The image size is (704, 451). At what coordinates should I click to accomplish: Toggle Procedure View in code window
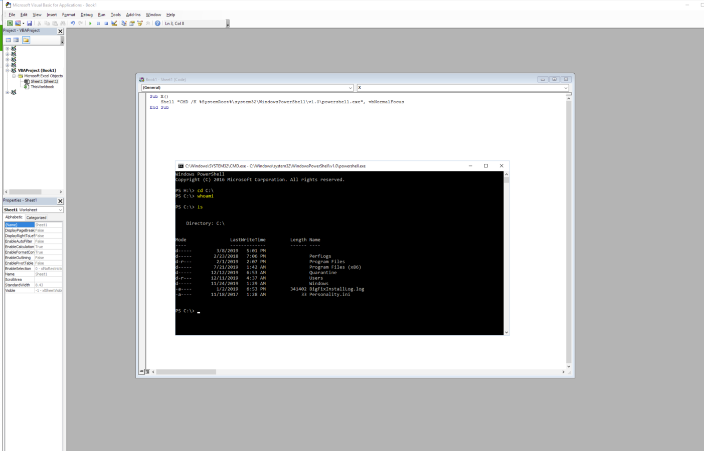(141, 372)
